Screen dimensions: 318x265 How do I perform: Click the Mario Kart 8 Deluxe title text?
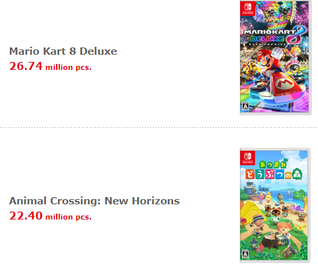[x=63, y=51]
